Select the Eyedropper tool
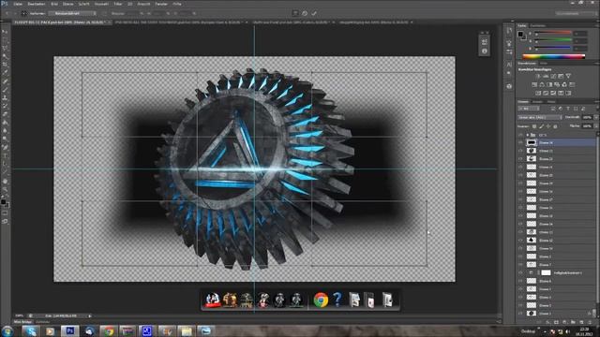 click(5, 73)
